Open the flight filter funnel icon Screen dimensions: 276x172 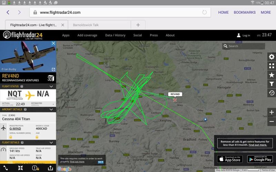272,84
